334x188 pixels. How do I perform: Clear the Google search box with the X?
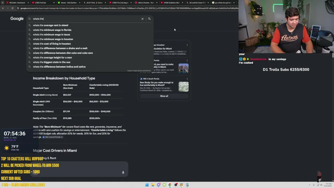142,19
